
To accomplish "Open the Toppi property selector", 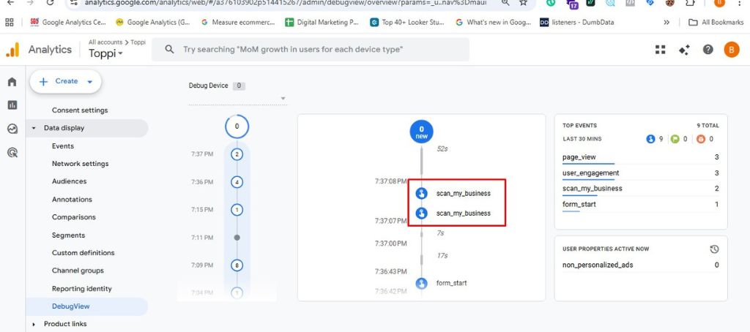I will [x=106, y=53].
